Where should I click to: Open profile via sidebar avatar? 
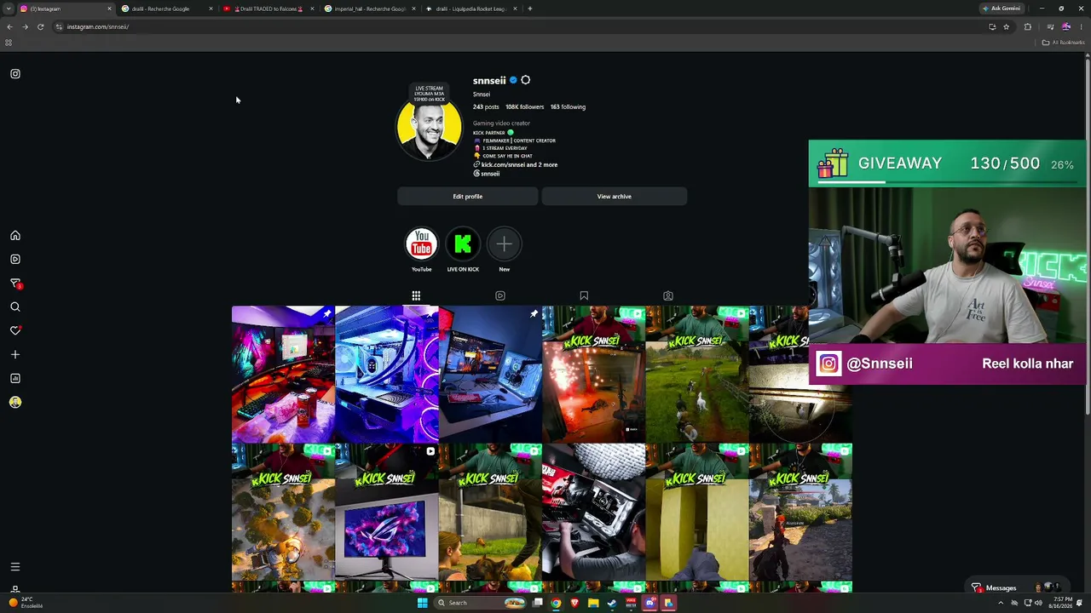[15, 403]
